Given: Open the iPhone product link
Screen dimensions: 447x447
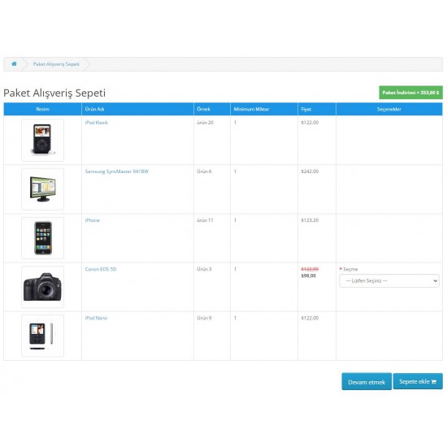Looking at the screenshot, I should click(93, 220).
